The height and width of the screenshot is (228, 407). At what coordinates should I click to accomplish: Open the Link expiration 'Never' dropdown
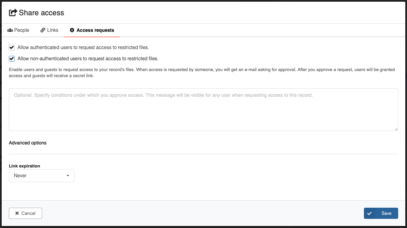[x=41, y=176]
